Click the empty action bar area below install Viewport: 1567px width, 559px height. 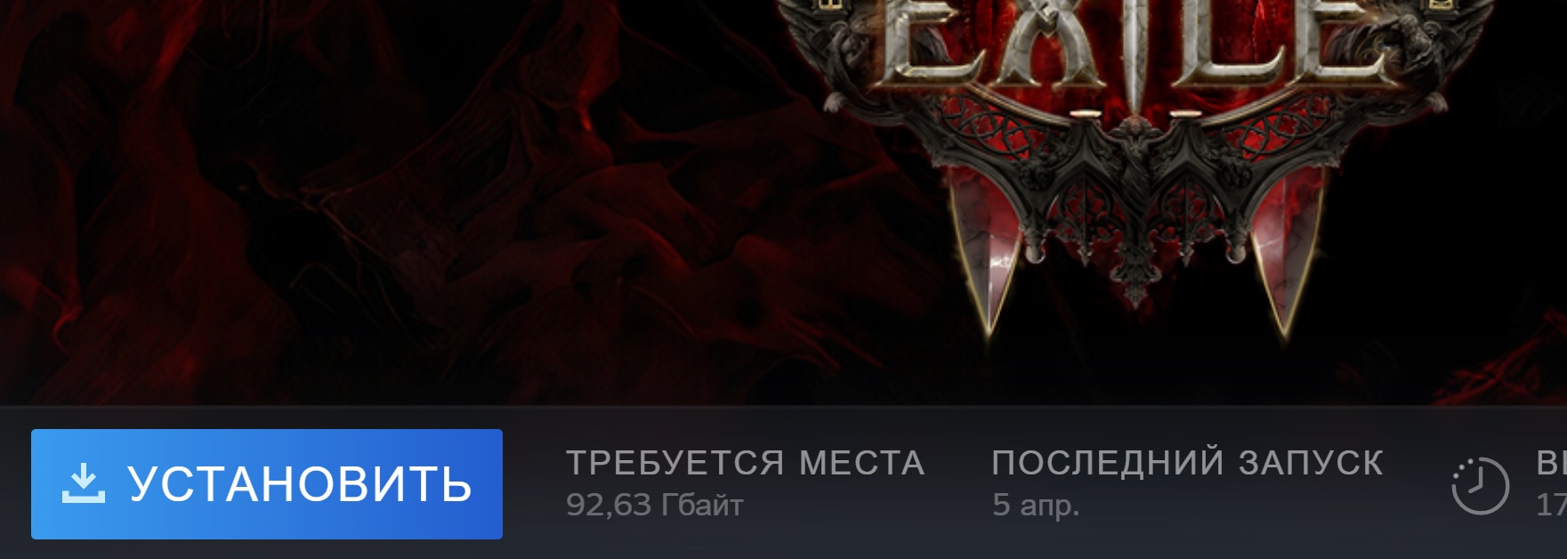coord(267,550)
